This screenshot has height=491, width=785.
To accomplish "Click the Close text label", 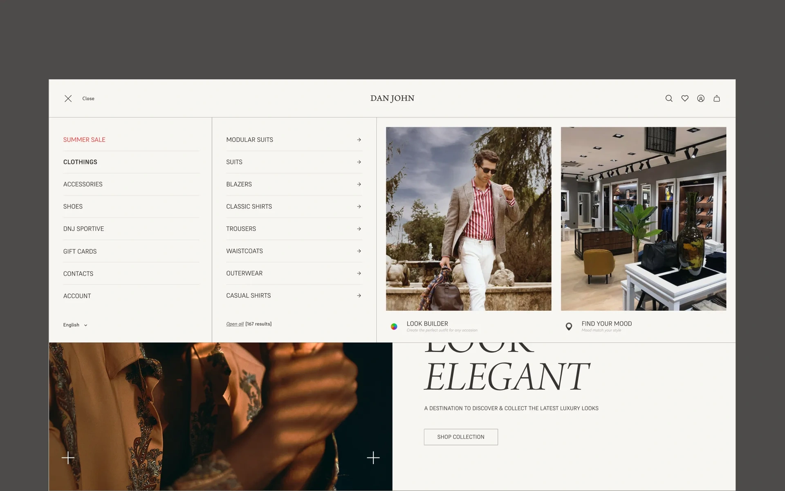I will point(88,99).
